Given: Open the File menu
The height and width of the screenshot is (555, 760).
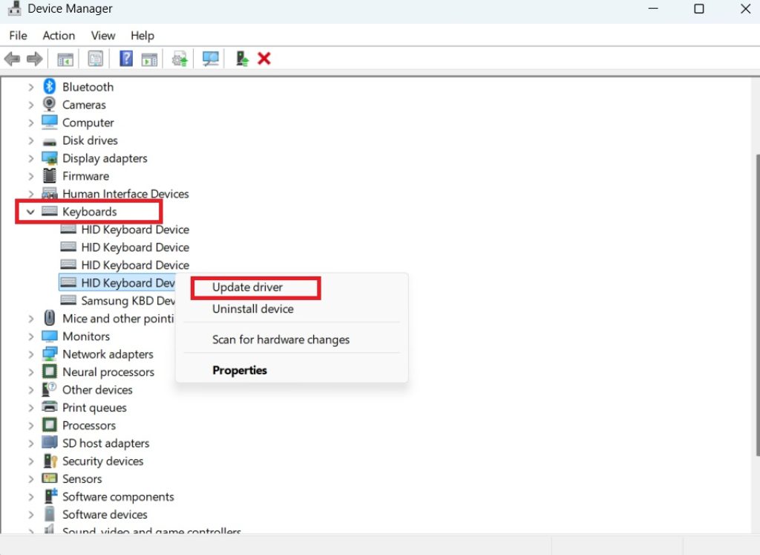Looking at the screenshot, I should [18, 36].
